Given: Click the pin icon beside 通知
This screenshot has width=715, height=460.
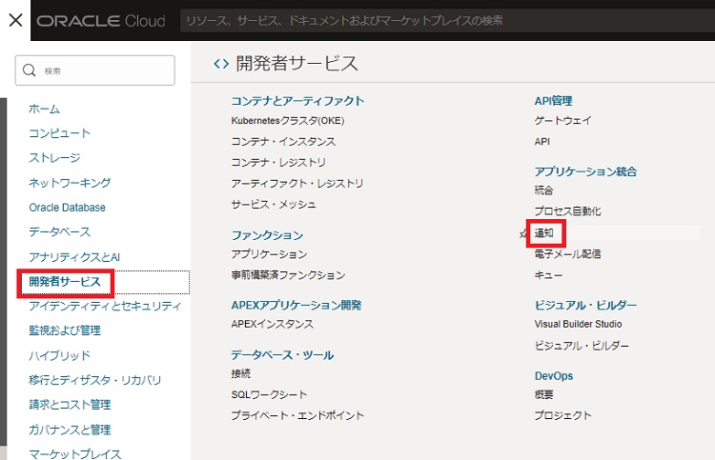Looking at the screenshot, I should (x=523, y=232).
